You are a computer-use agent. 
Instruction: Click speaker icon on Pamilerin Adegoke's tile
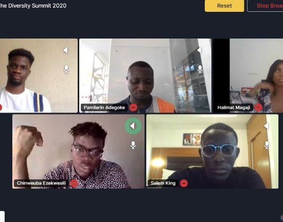200,50
